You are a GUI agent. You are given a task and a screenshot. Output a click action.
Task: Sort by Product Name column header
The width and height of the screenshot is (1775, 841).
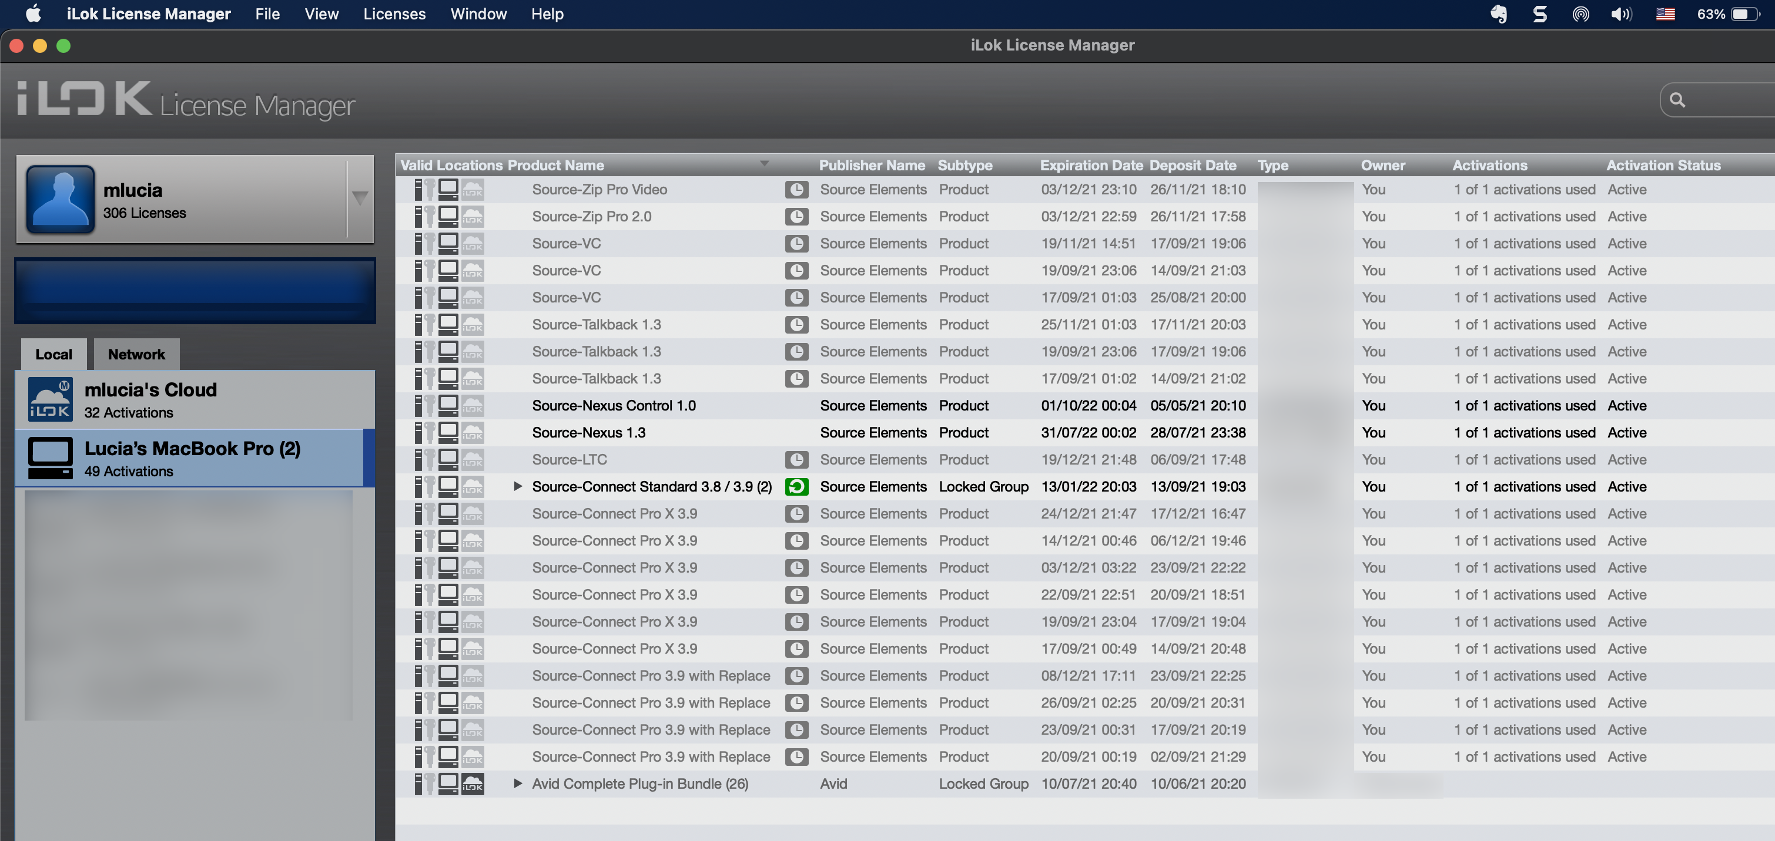555,165
